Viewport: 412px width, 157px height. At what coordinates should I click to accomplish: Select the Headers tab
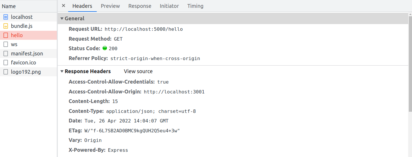[82, 6]
